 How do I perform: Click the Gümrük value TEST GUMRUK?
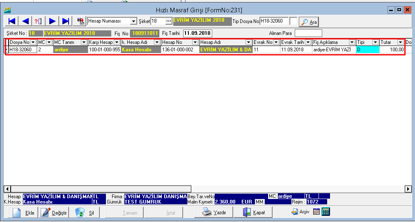tap(156, 202)
